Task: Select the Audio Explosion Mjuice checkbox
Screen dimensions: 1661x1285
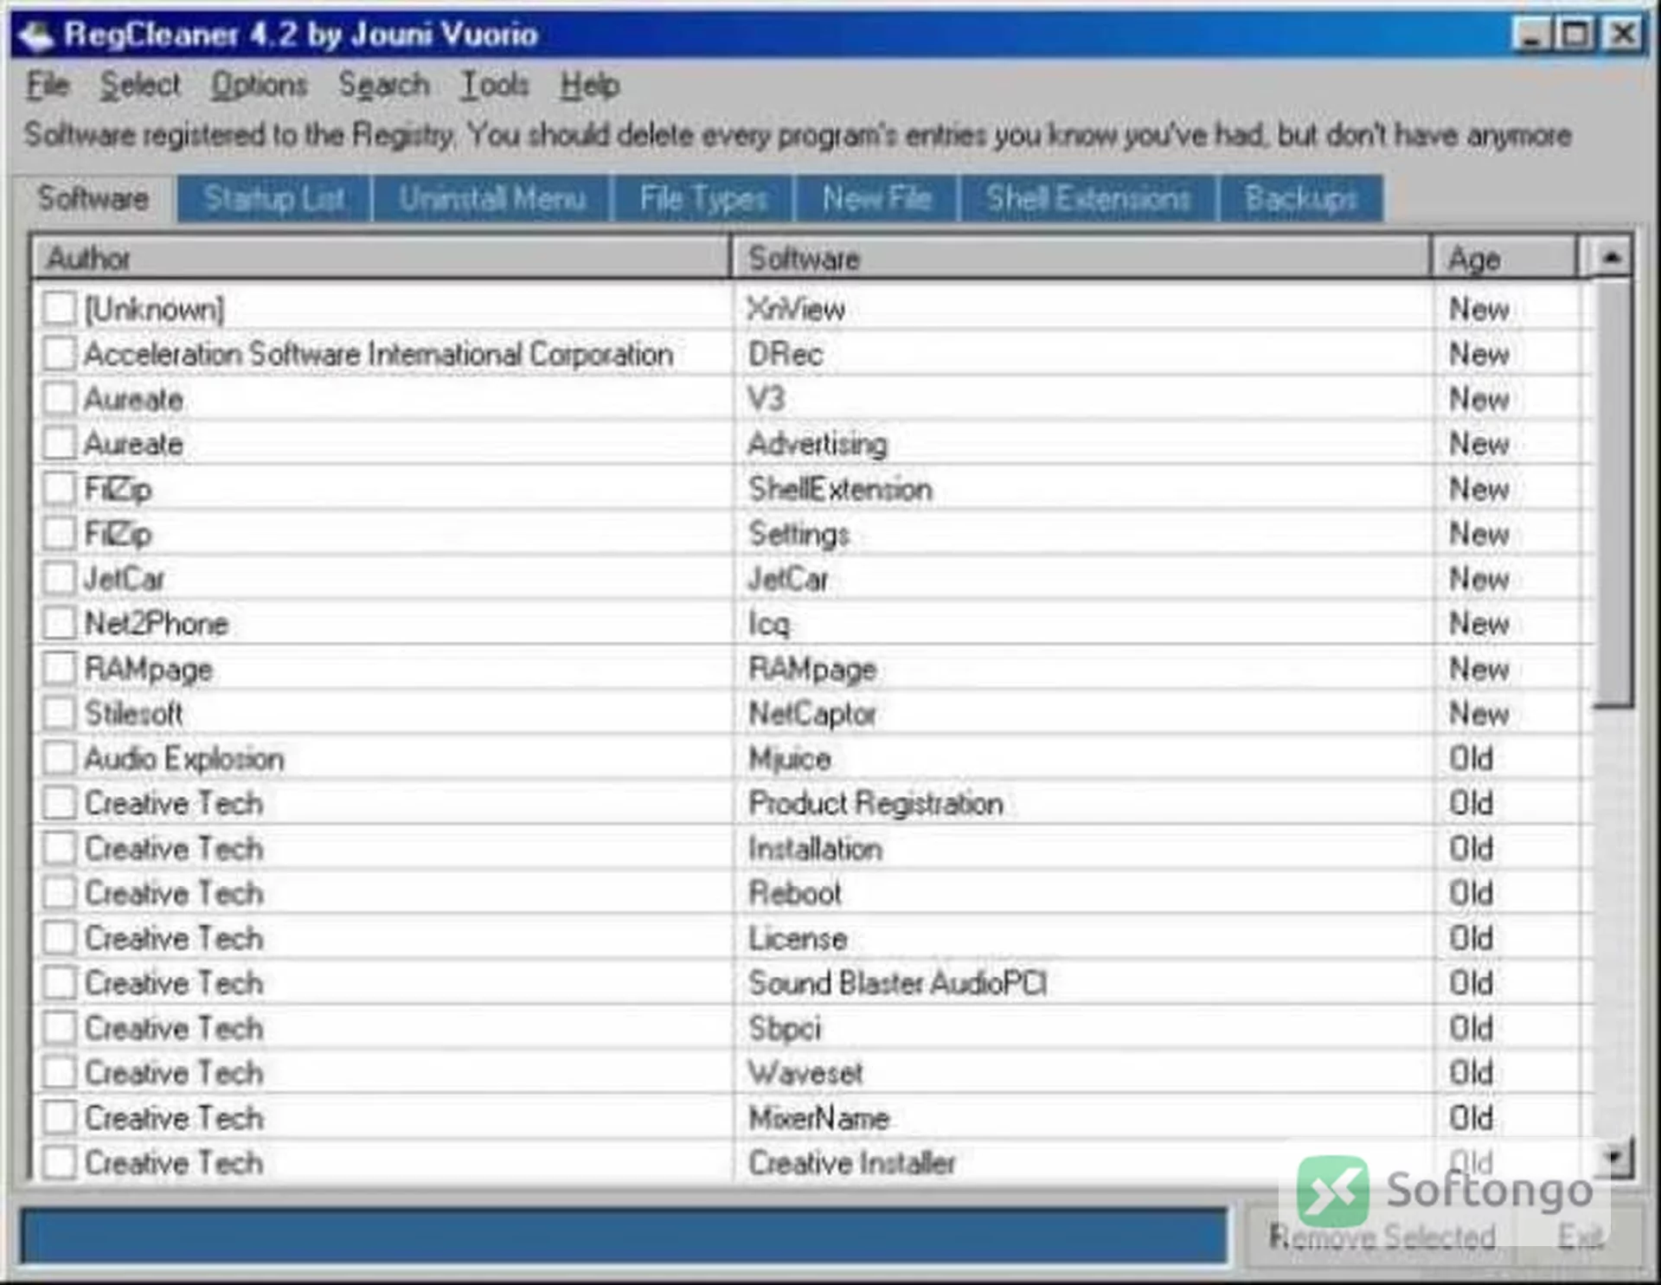Action: coord(60,758)
